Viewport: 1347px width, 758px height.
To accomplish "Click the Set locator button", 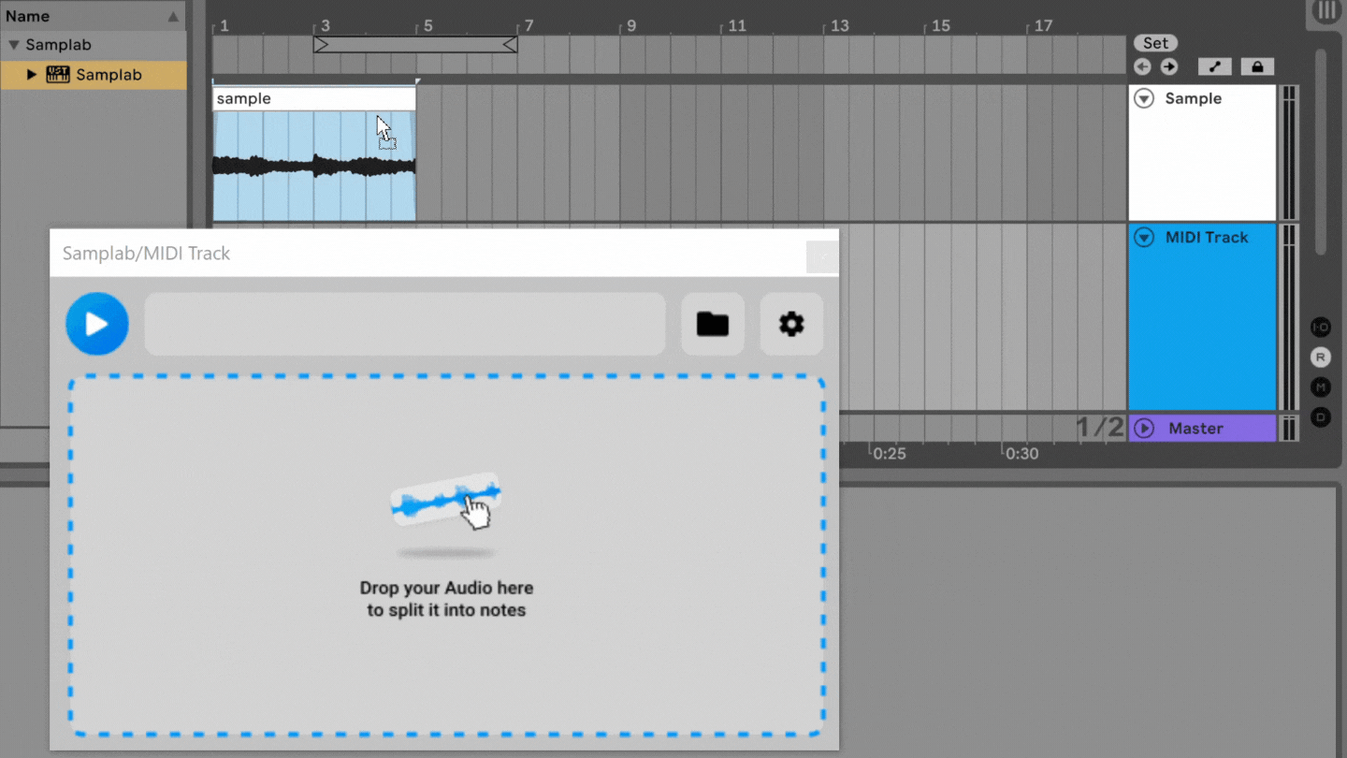I will tap(1155, 43).
